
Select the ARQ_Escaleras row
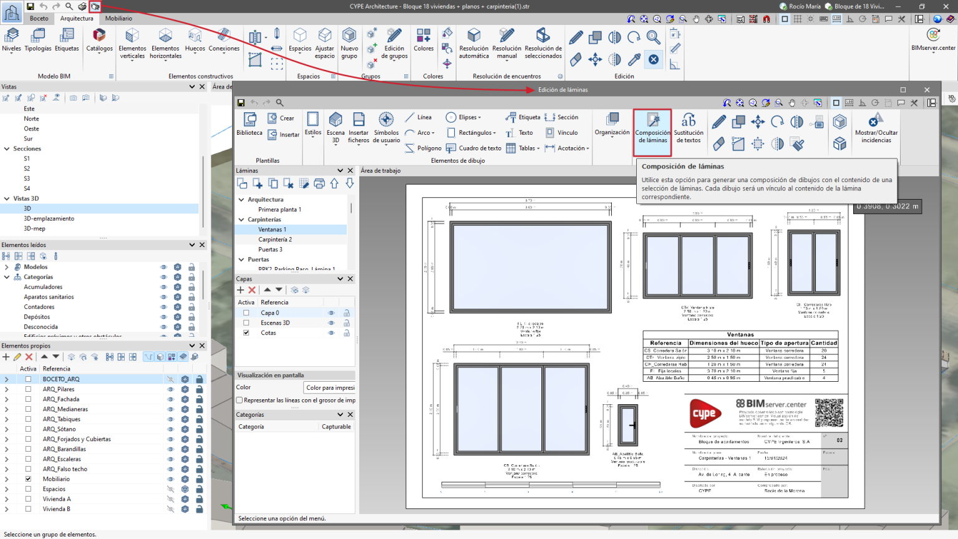click(x=103, y=459)
